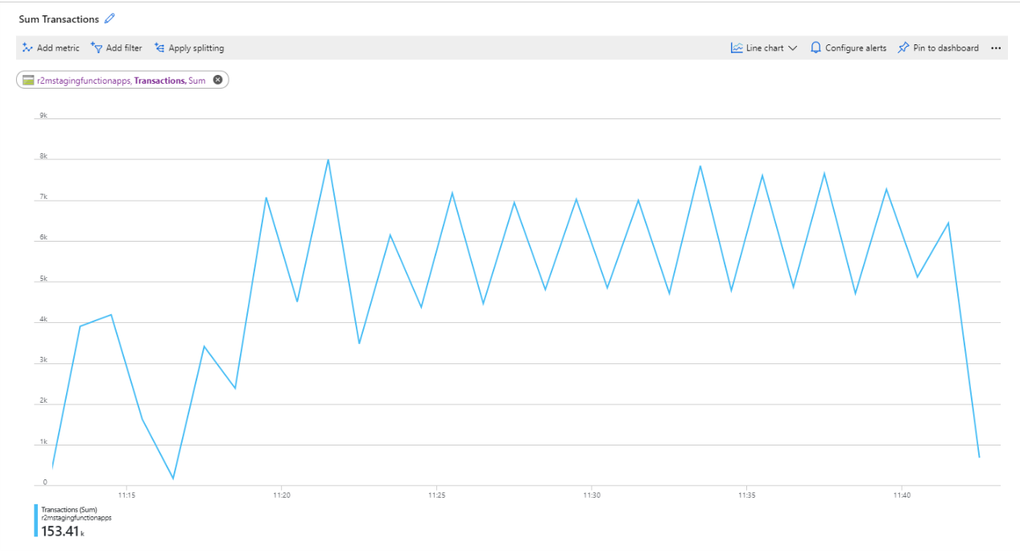The image size is (1020, 551).
Task: Click the Configure alerts bell icon
Action: [816, 48]
